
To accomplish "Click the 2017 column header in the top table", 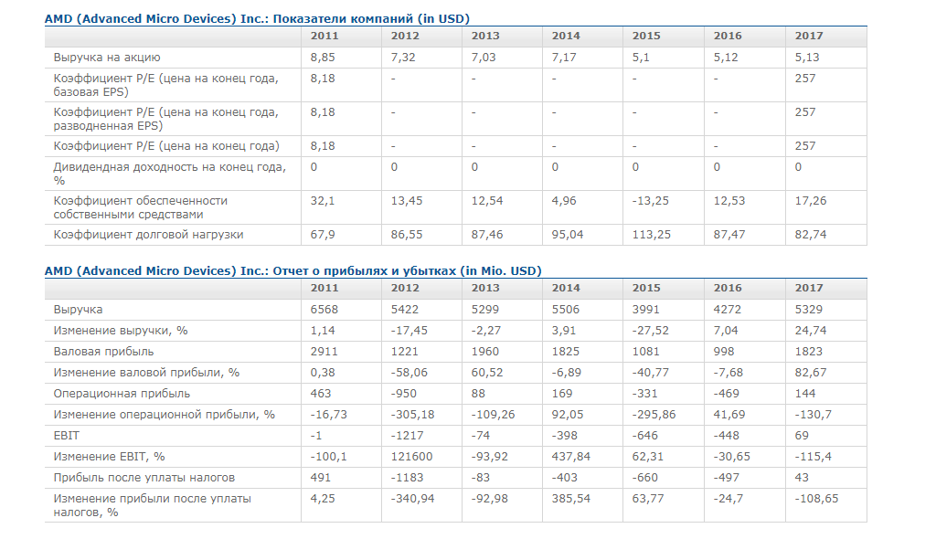I will pos(809,36).
